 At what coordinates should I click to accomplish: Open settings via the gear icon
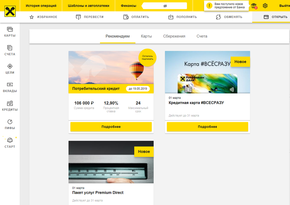point(265,6)
